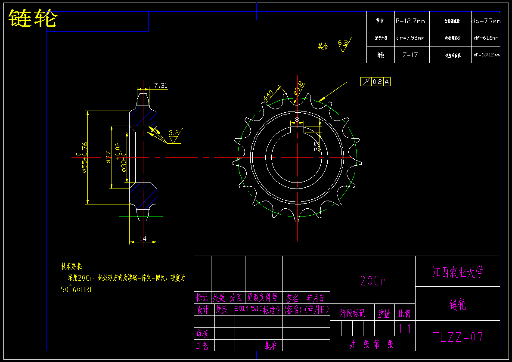The width and height of the screenshot is (512, 362).
Task: Click the 节距 label cell
Action: (380, 21)
